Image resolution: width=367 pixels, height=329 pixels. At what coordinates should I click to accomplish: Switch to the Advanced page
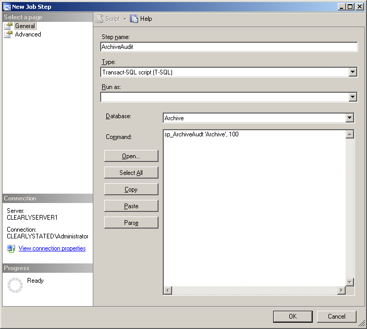28,34
